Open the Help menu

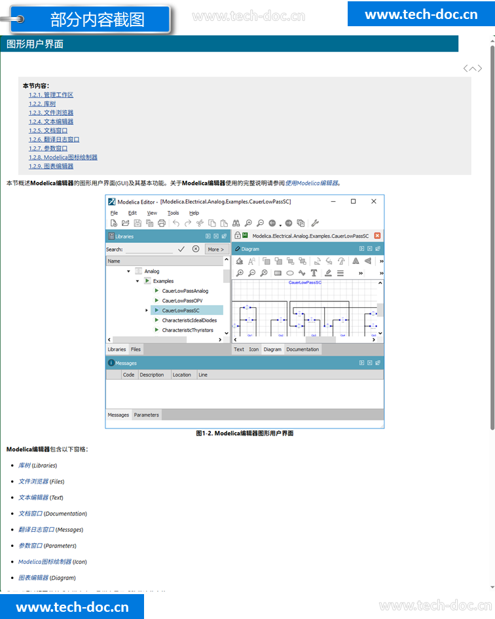[x=194, y=213]
